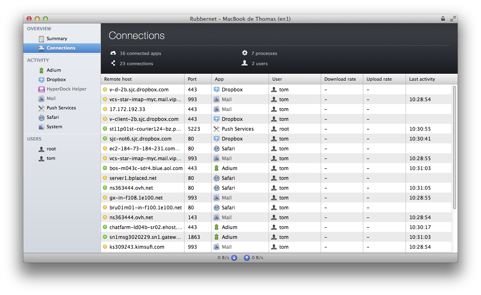Click port 143 in the ns363444.ovh.net row

pyautogui.click(x=192, y=218)
